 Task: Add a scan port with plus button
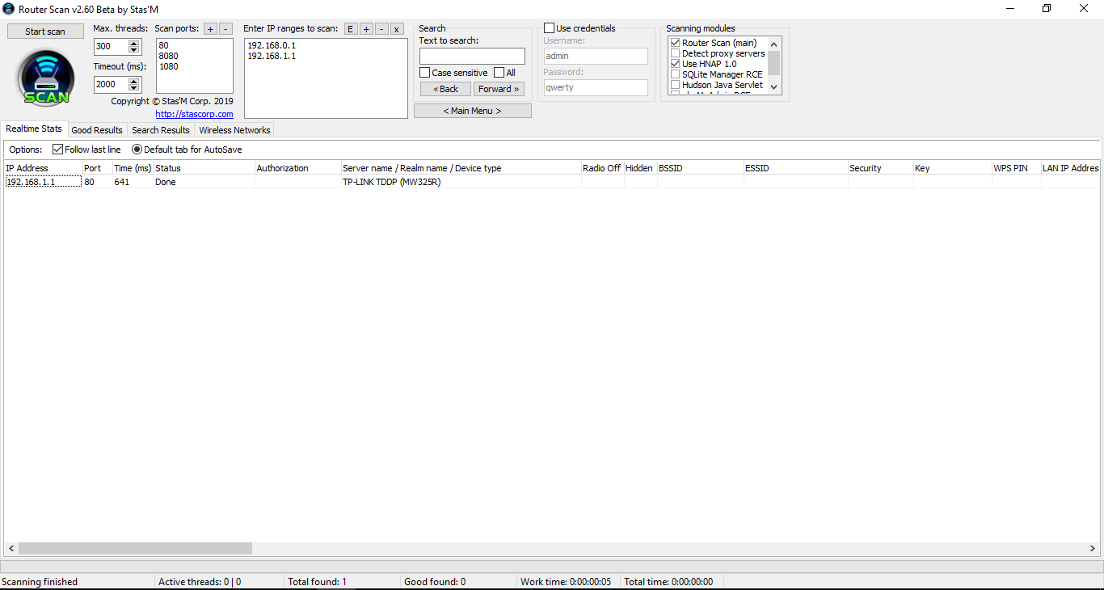coord(210,29)
